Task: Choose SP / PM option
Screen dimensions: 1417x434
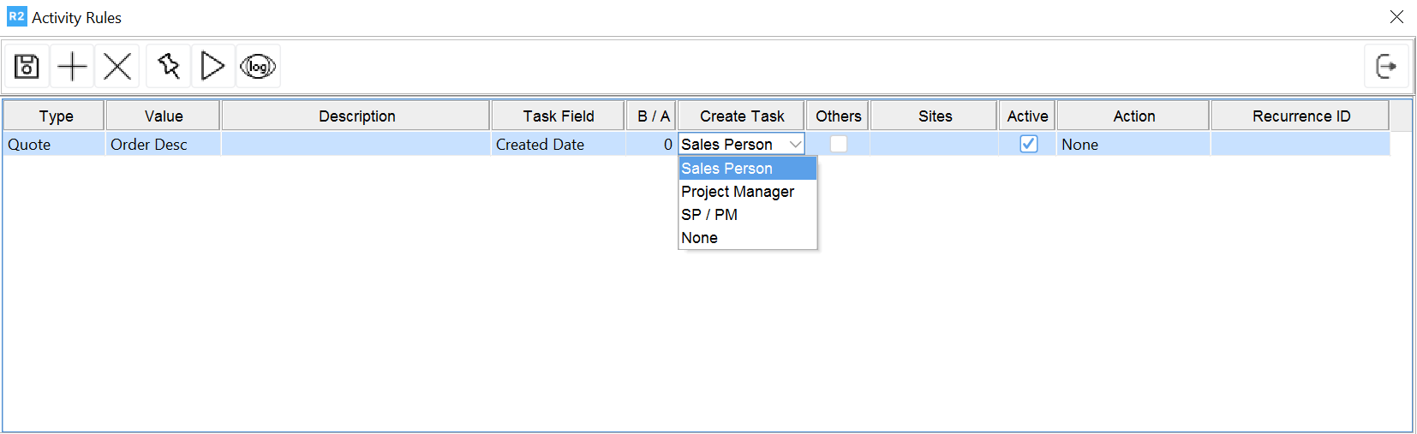Action: 709,215
